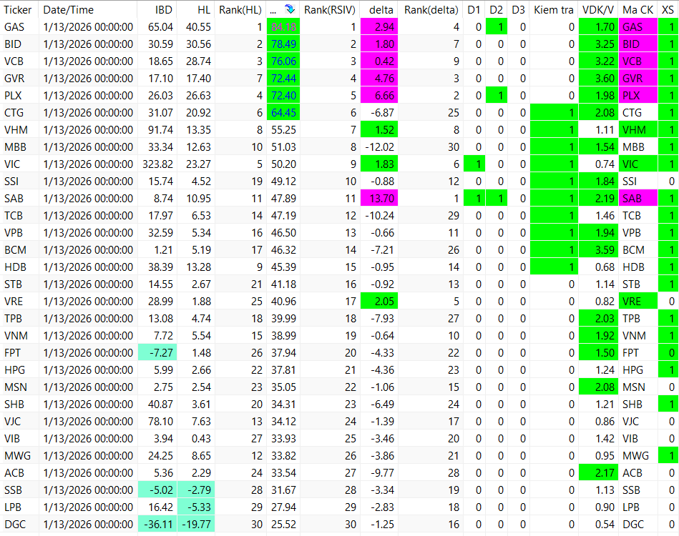The image size is (679, 536).
Task: Click the green D1 cell in VIC row
Action: (x=474, y=164)
